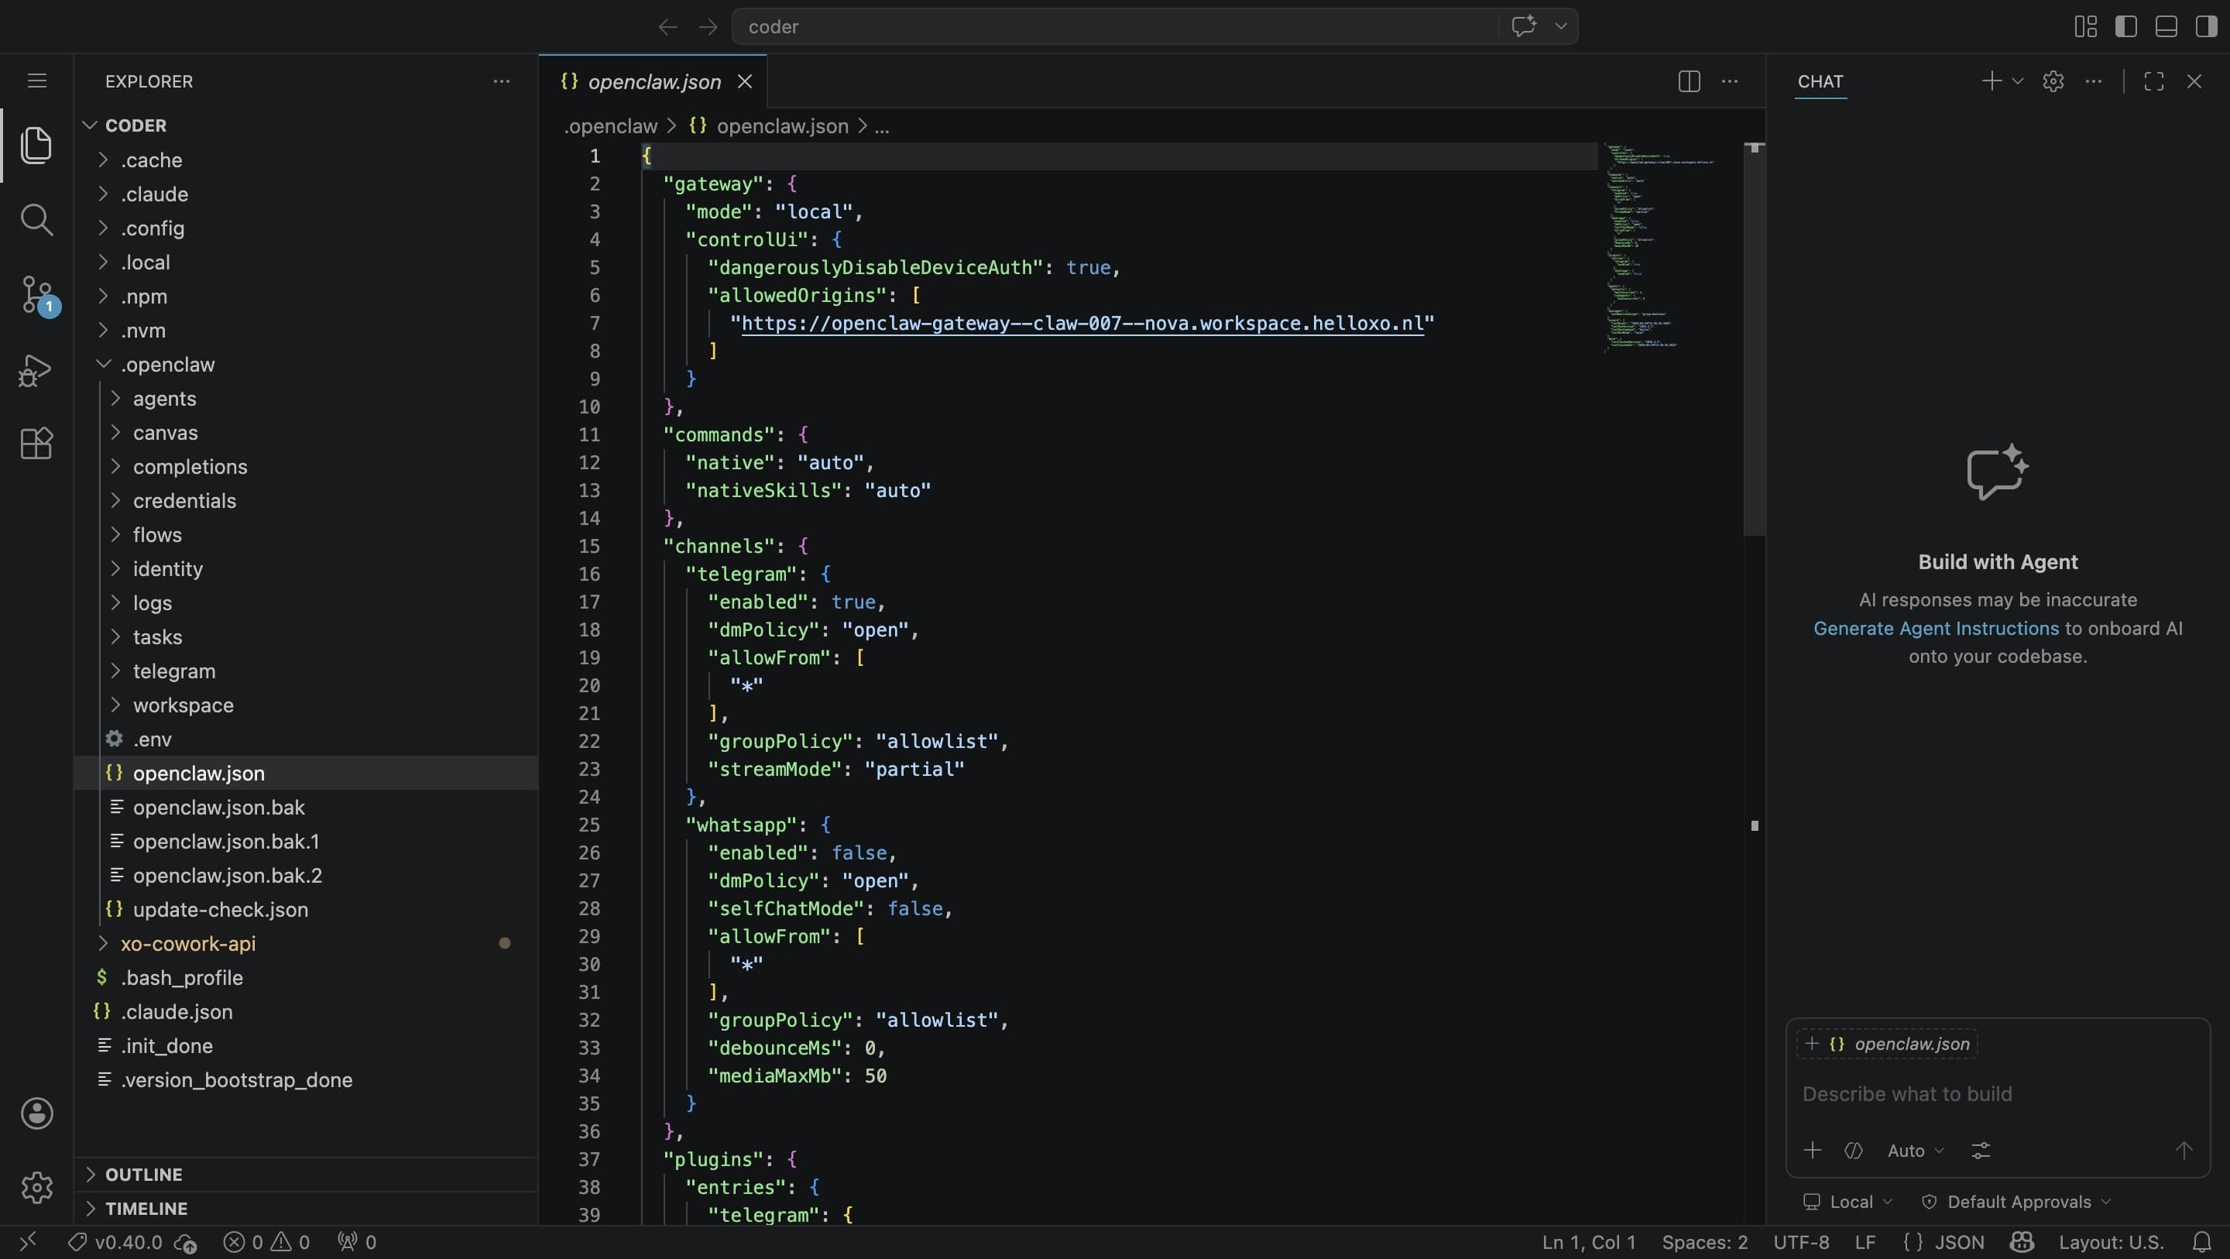The height and width of the screenshot is (1259, 2230).
Task: Open the Default Approvals dropdown
Action: [2016, 1202]
